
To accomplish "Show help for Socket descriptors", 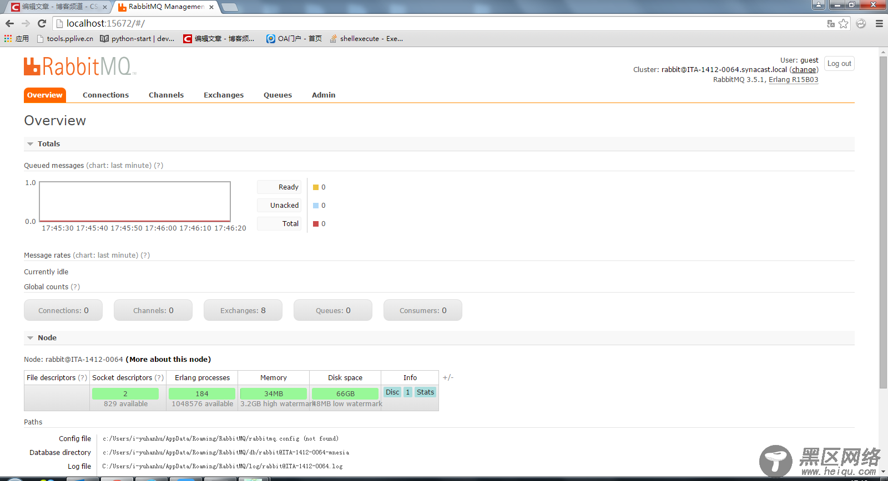I will 159,377.
